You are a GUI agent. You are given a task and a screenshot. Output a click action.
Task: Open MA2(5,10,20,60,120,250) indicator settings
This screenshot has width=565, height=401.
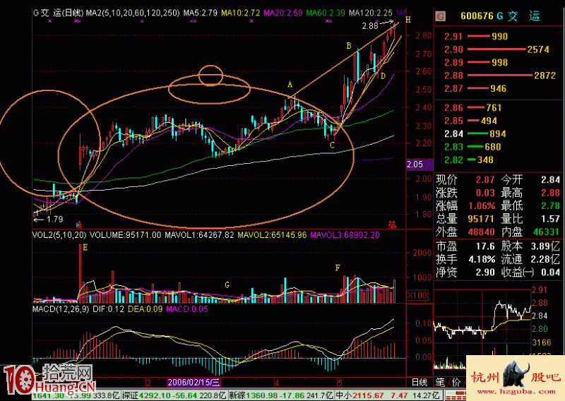pos(133,13)
